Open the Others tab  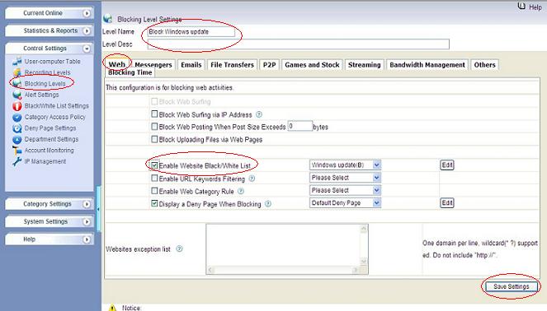[x=484, y=65]
